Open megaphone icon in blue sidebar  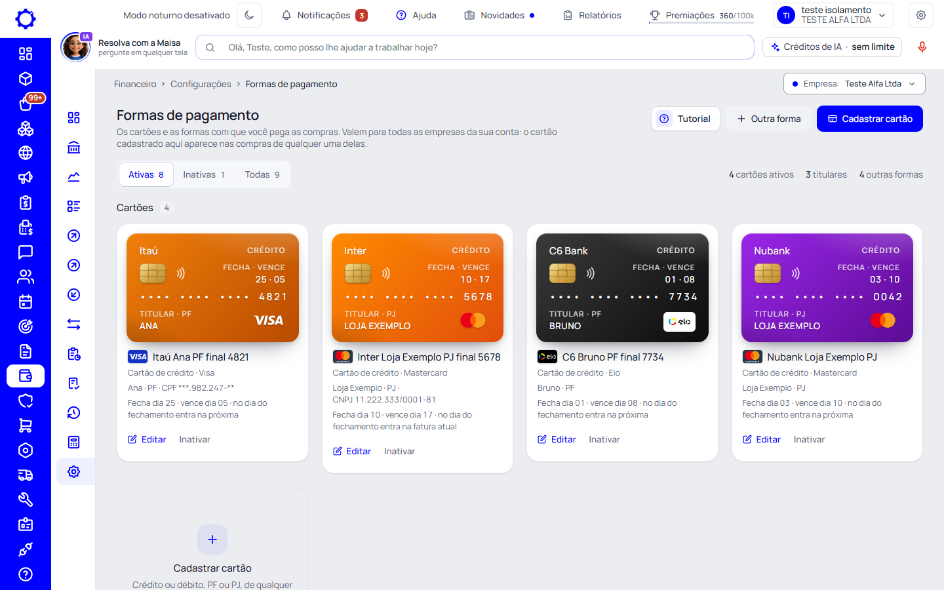click(x=26, y=178)
